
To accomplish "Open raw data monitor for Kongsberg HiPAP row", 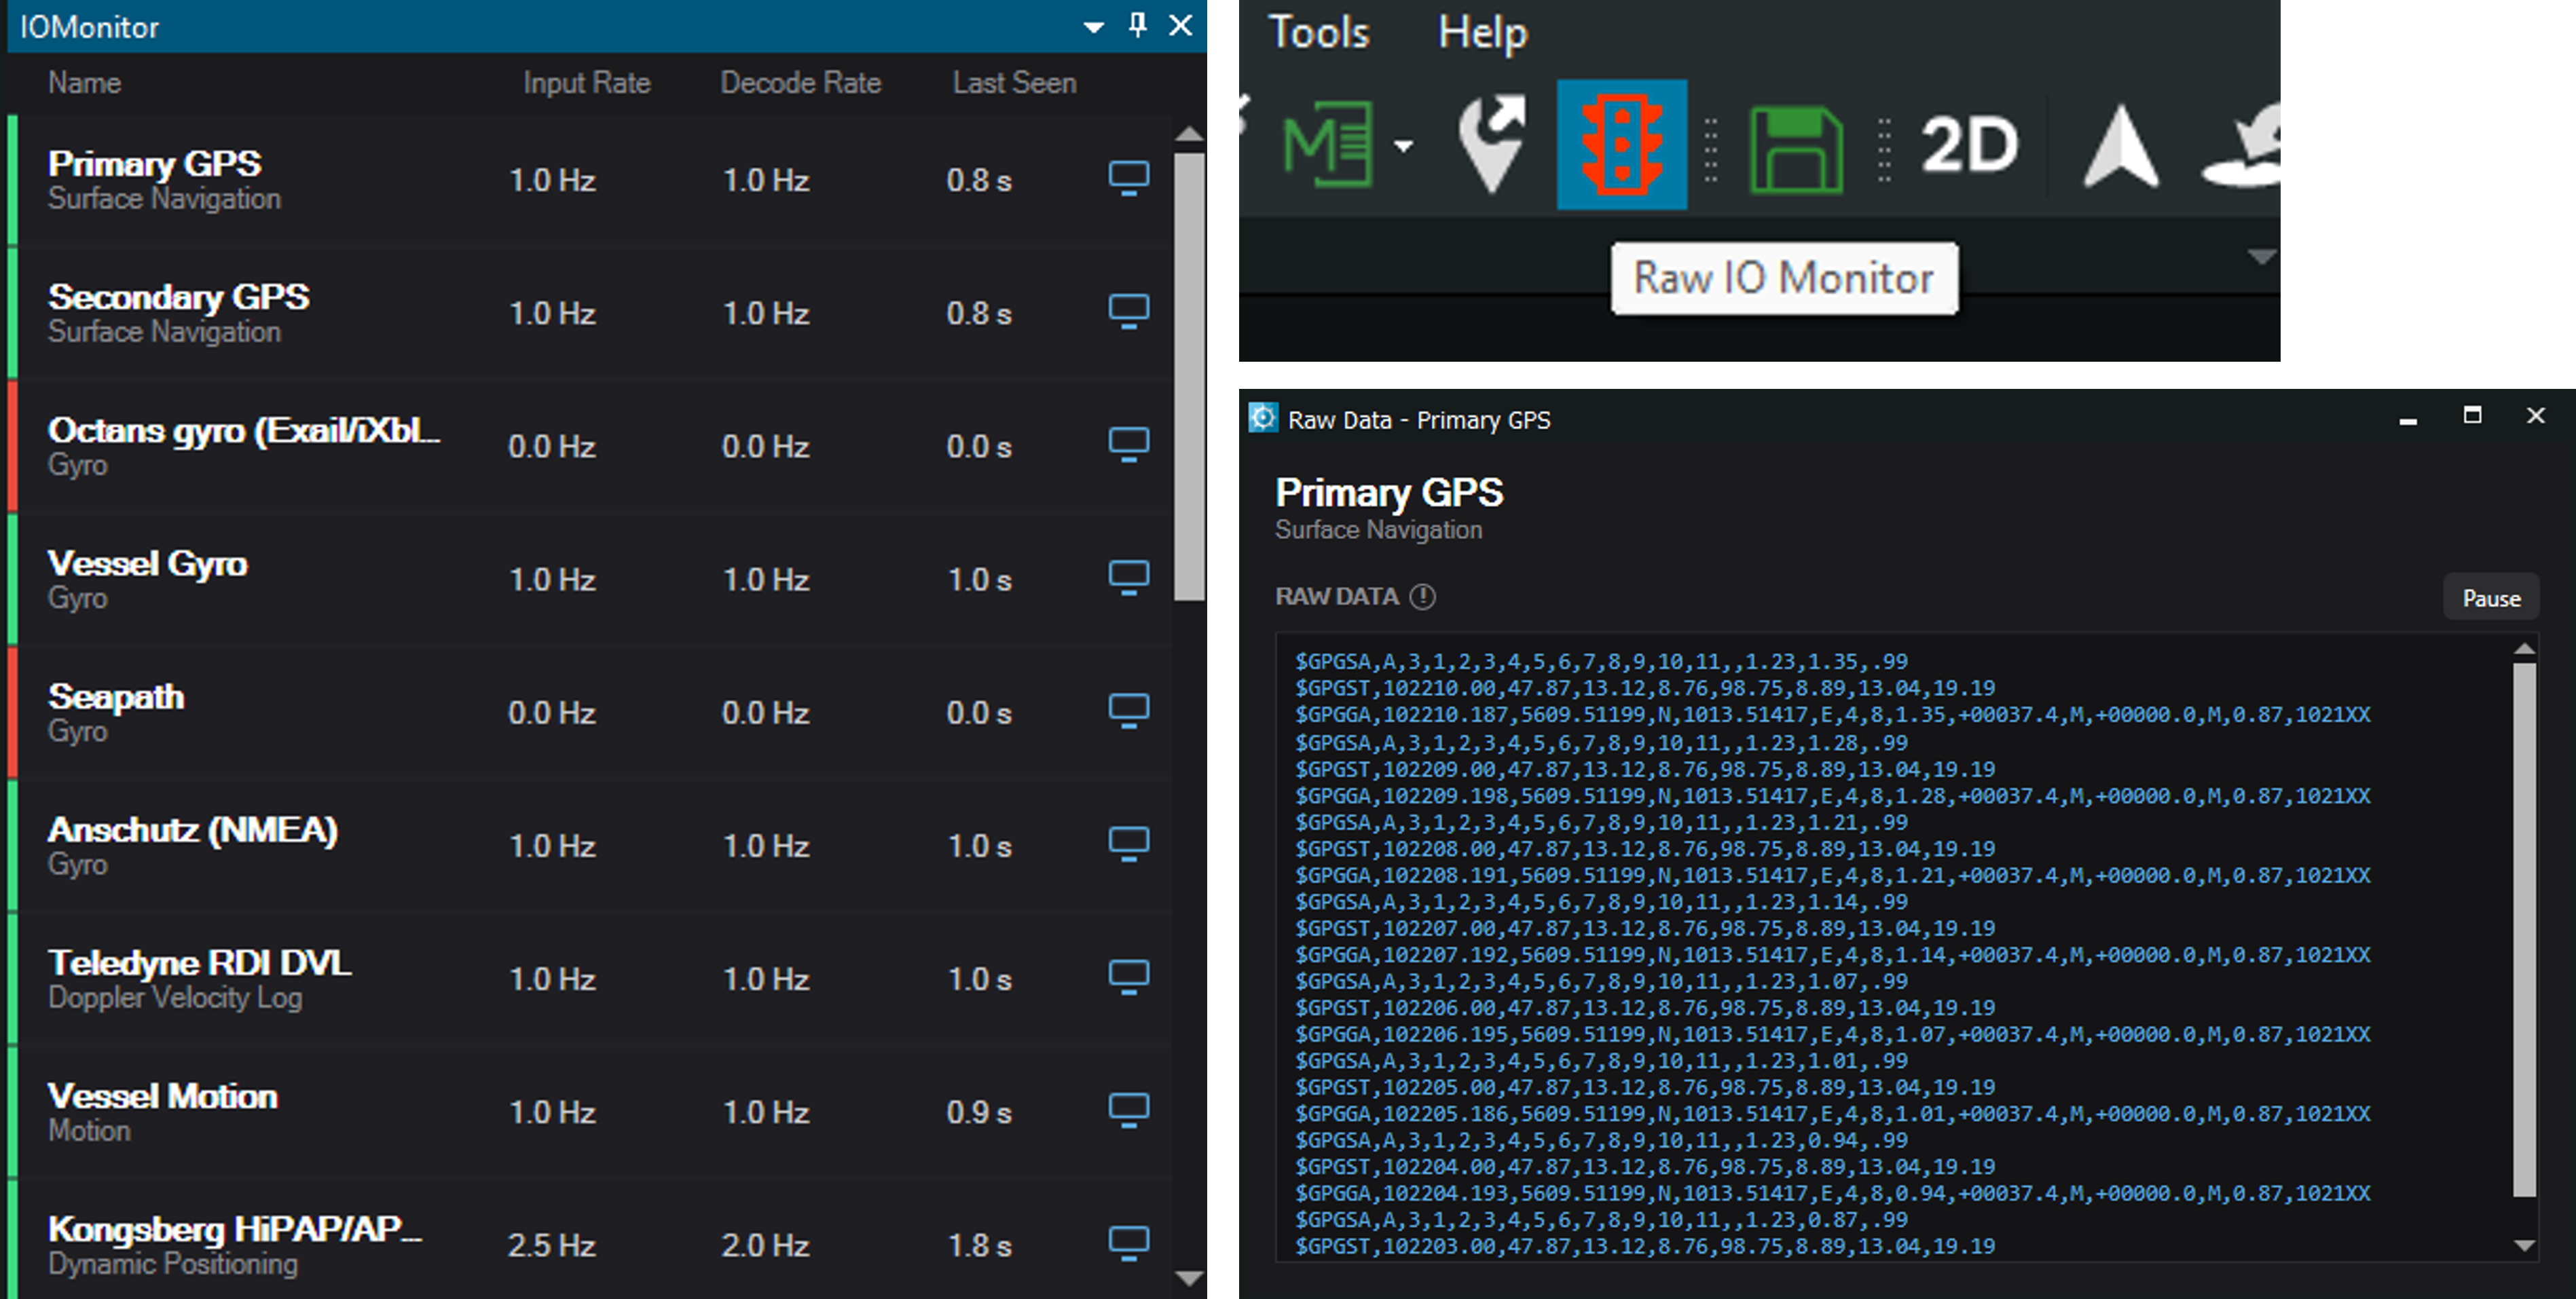I will (x=1128, y=1243).
